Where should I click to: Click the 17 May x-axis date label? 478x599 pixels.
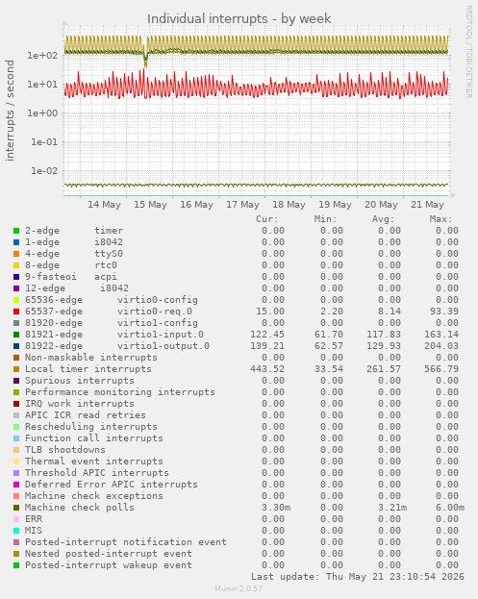click(242, 205)
